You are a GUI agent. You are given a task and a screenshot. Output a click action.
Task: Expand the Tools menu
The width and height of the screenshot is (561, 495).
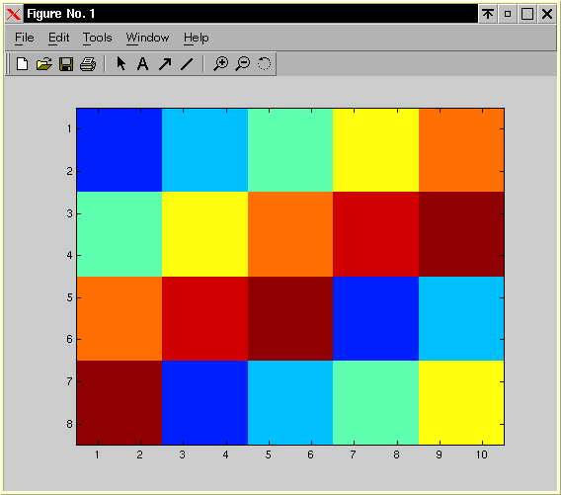point(98,38)
